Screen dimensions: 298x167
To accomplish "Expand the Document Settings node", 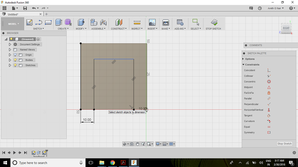I will pyautogui.click(x=10, y=44).
